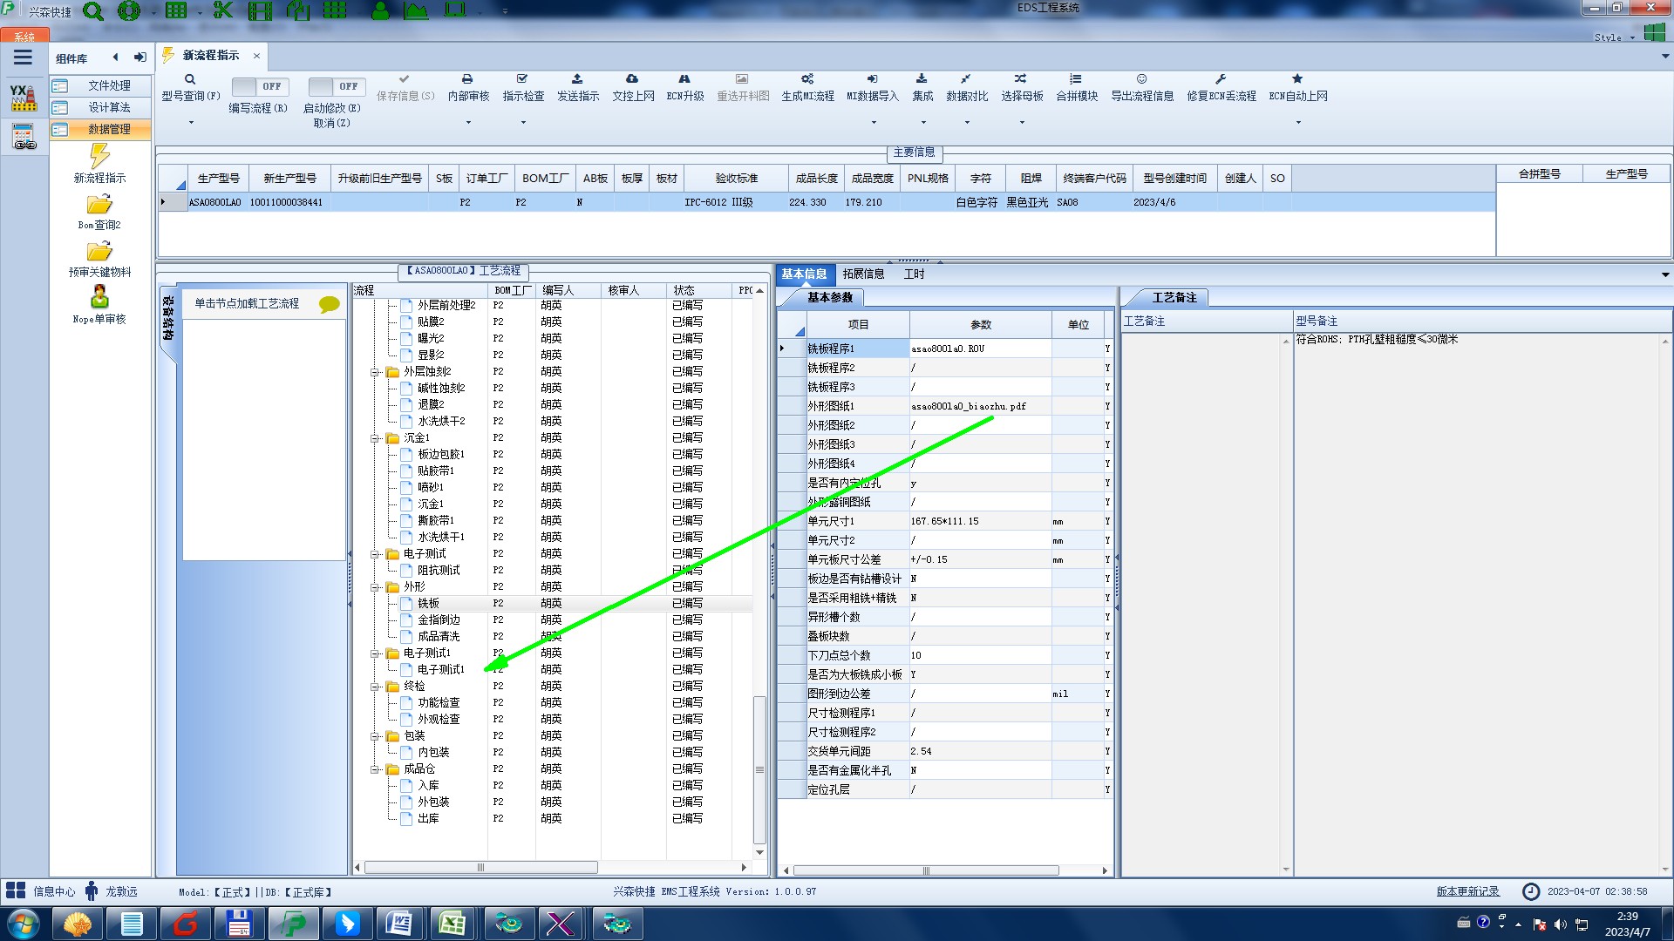
Task: Open 新流程指示 lightning icon in sidebar
Action: click(x=99, y=157)
